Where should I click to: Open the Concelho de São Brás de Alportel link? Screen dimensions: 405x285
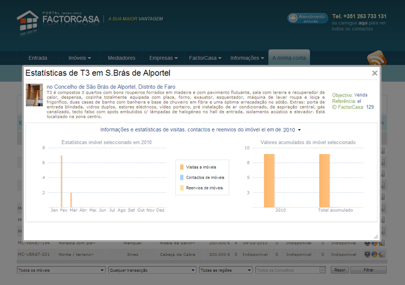pos(111,87)
